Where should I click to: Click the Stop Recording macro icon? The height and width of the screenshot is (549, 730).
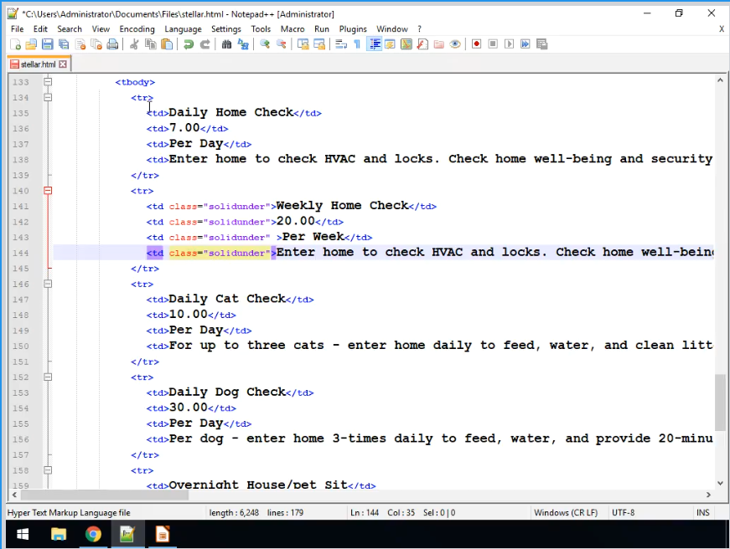tap(493, 44)
